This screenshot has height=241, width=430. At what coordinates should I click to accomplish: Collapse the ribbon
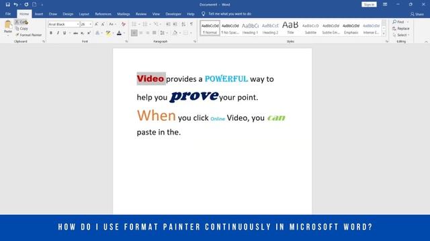point(426,42)
